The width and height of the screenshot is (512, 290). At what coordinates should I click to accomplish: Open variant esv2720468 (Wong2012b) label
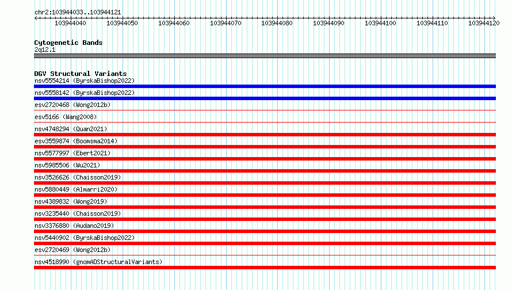(72, 105)
